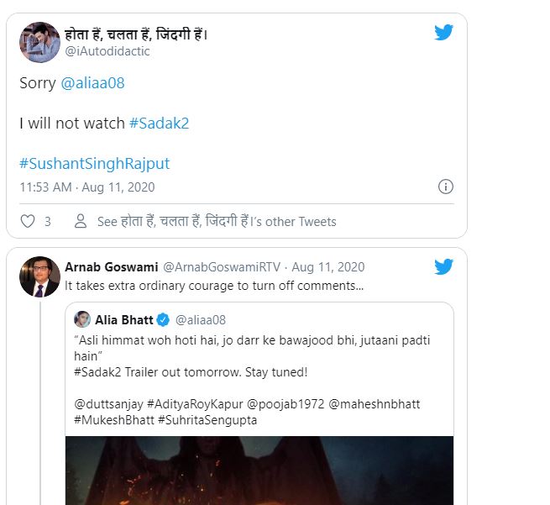Click the 11:53 AM · Aug 11, 2020 timestamp

pos(87,187)
